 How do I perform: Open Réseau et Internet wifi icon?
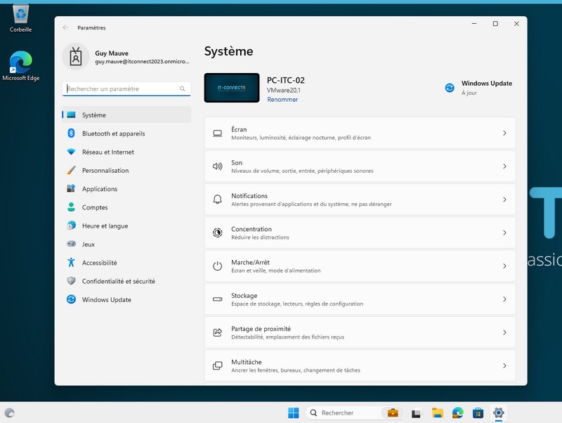click(71, 152)
